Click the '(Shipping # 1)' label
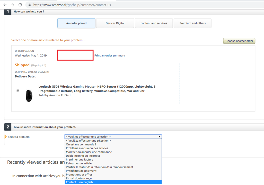Image resolution: width=264 pixels, height=185 pixels. click(39, 66)
